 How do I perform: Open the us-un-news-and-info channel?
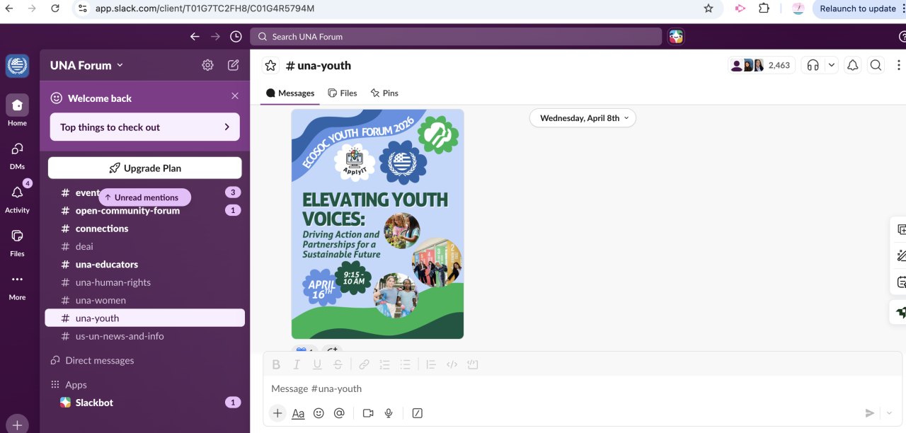pos(144,336)
